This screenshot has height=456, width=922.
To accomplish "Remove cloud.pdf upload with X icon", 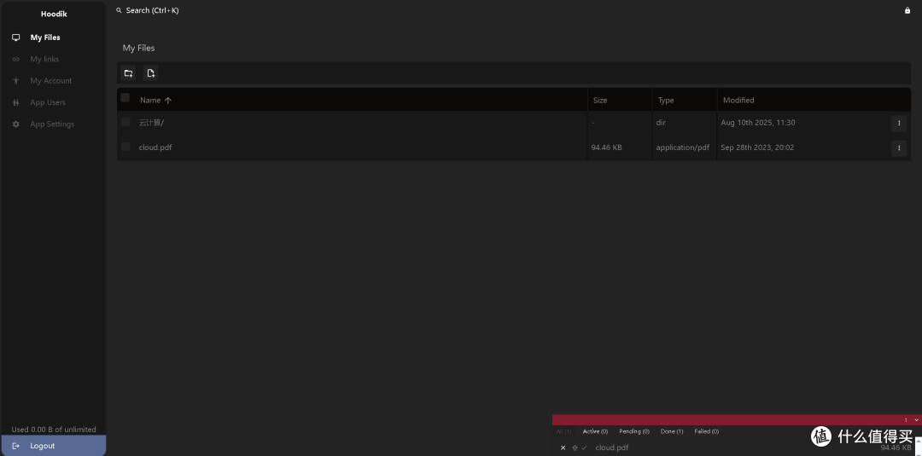I will (x=563, y=447).
